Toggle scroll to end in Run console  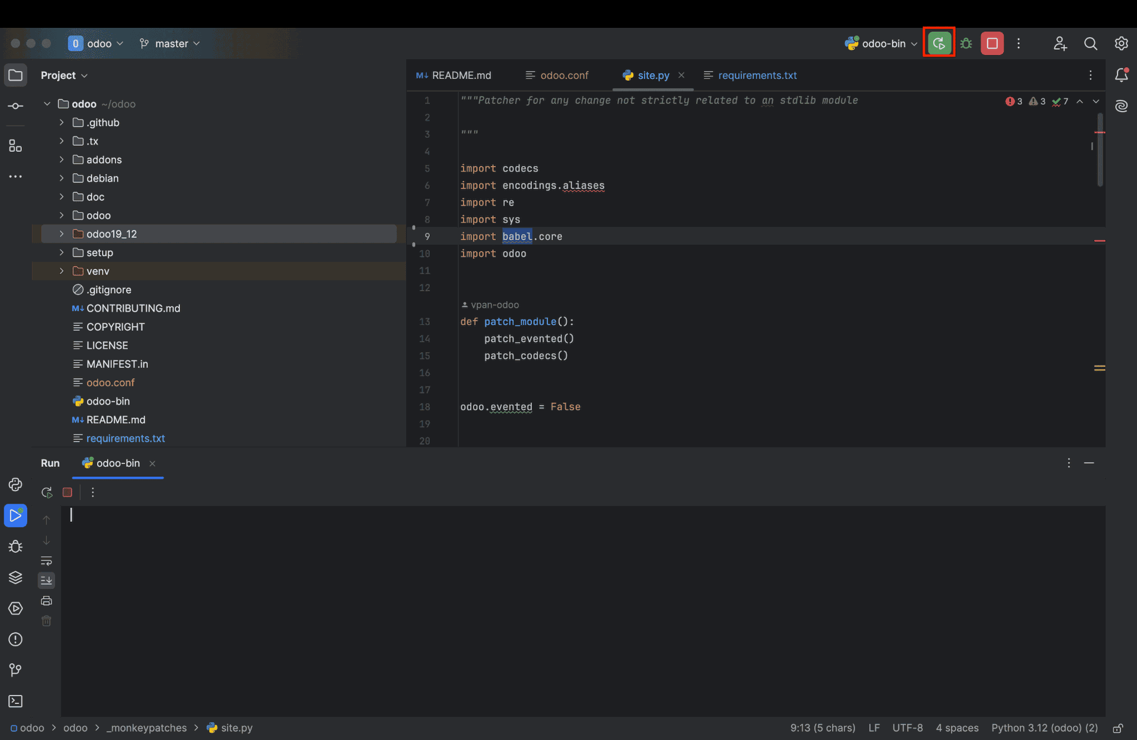click(x=46, y=581)
